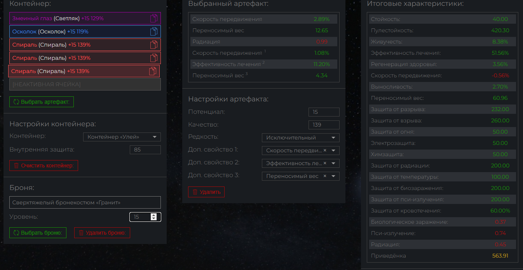Copy the Змеиный глаз artifact via its icon

tap(154, 18)
